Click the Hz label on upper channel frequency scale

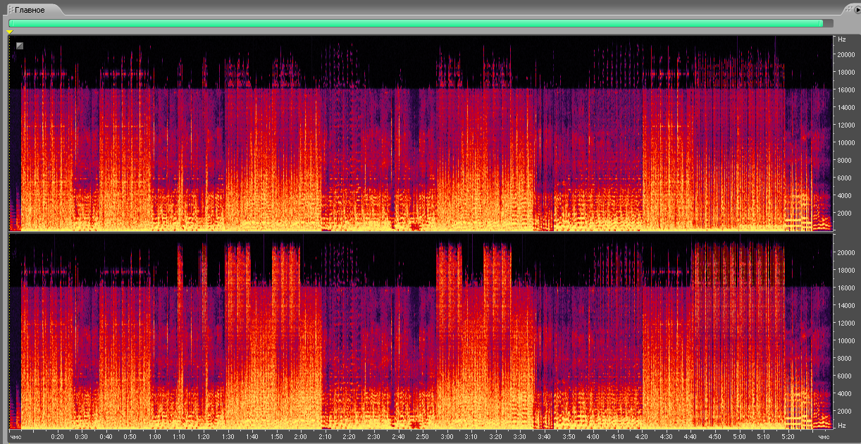coord(841,40)
